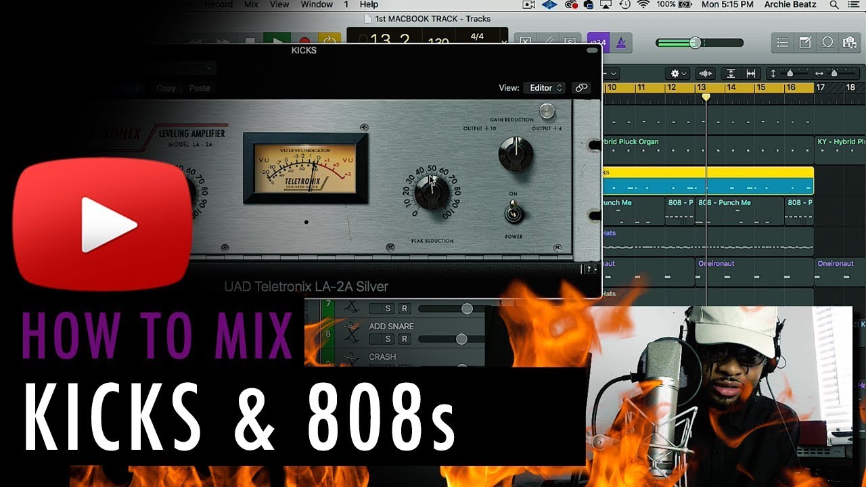Click the Time Machine icon
866x487 pixels.
(x=625, y=5)
